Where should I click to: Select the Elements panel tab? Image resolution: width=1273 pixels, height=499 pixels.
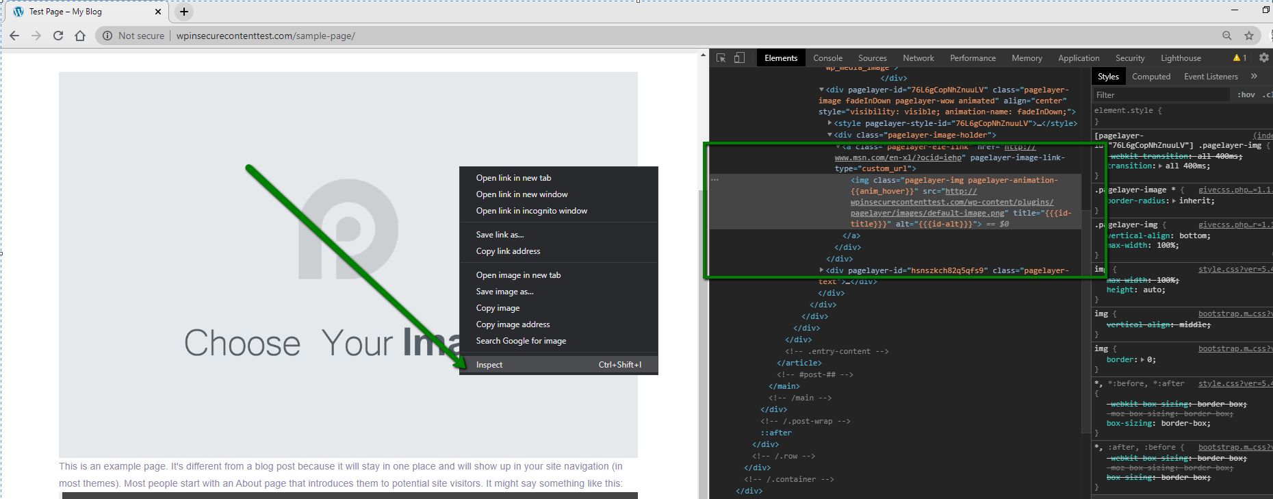pos(781,58)
